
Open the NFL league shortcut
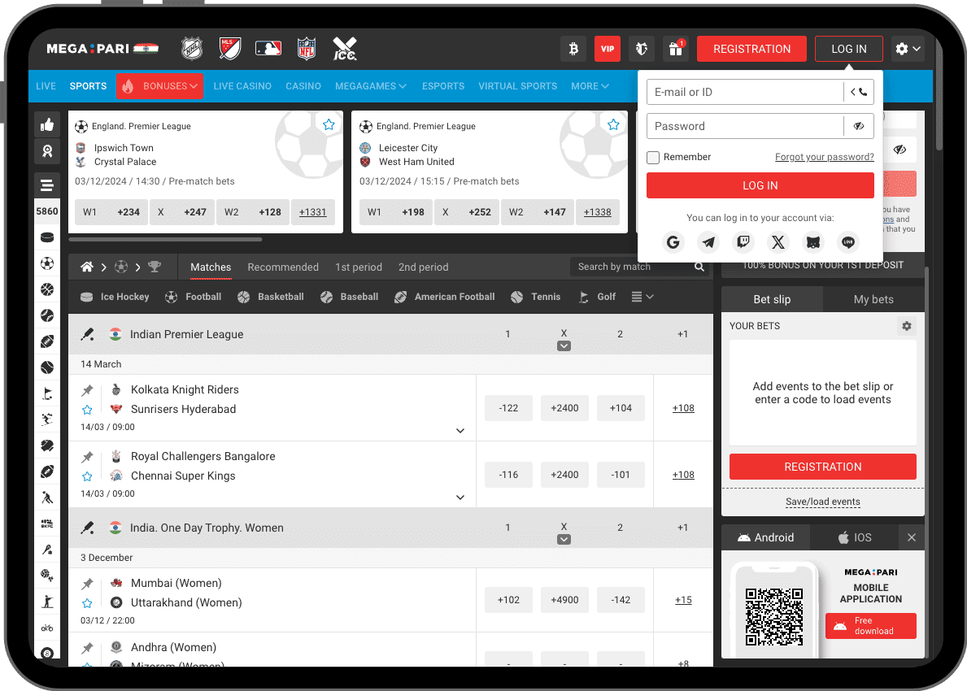[307, 49]
